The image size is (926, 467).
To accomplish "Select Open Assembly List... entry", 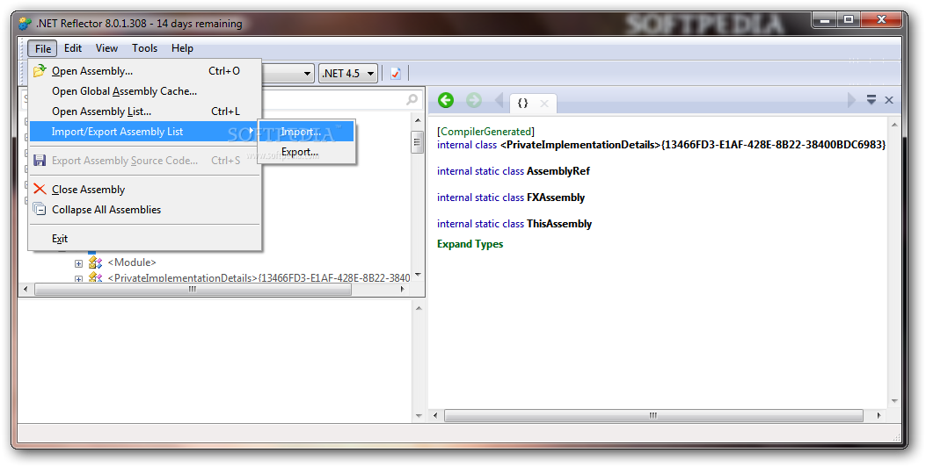I will tap(145, 111).
